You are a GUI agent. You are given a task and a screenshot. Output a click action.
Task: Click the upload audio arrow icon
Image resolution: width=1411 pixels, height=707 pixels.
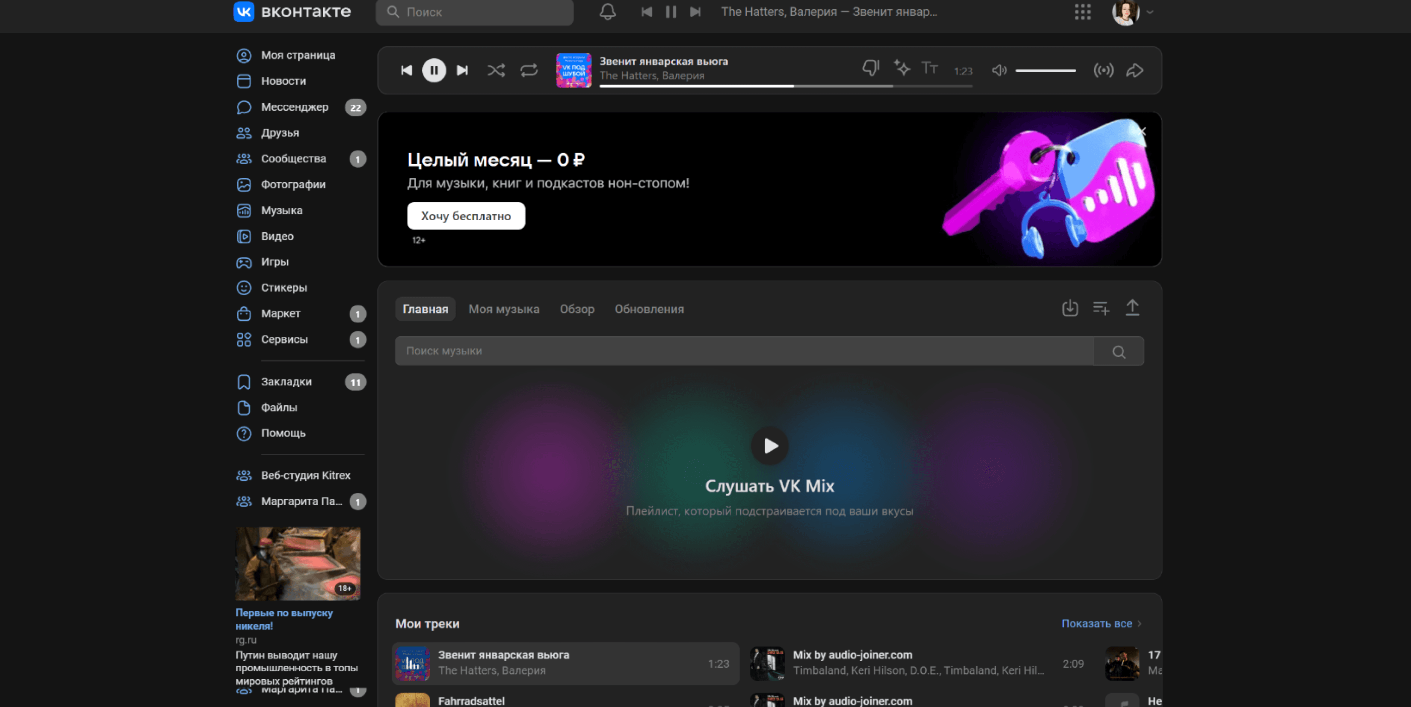(1132, 308)
